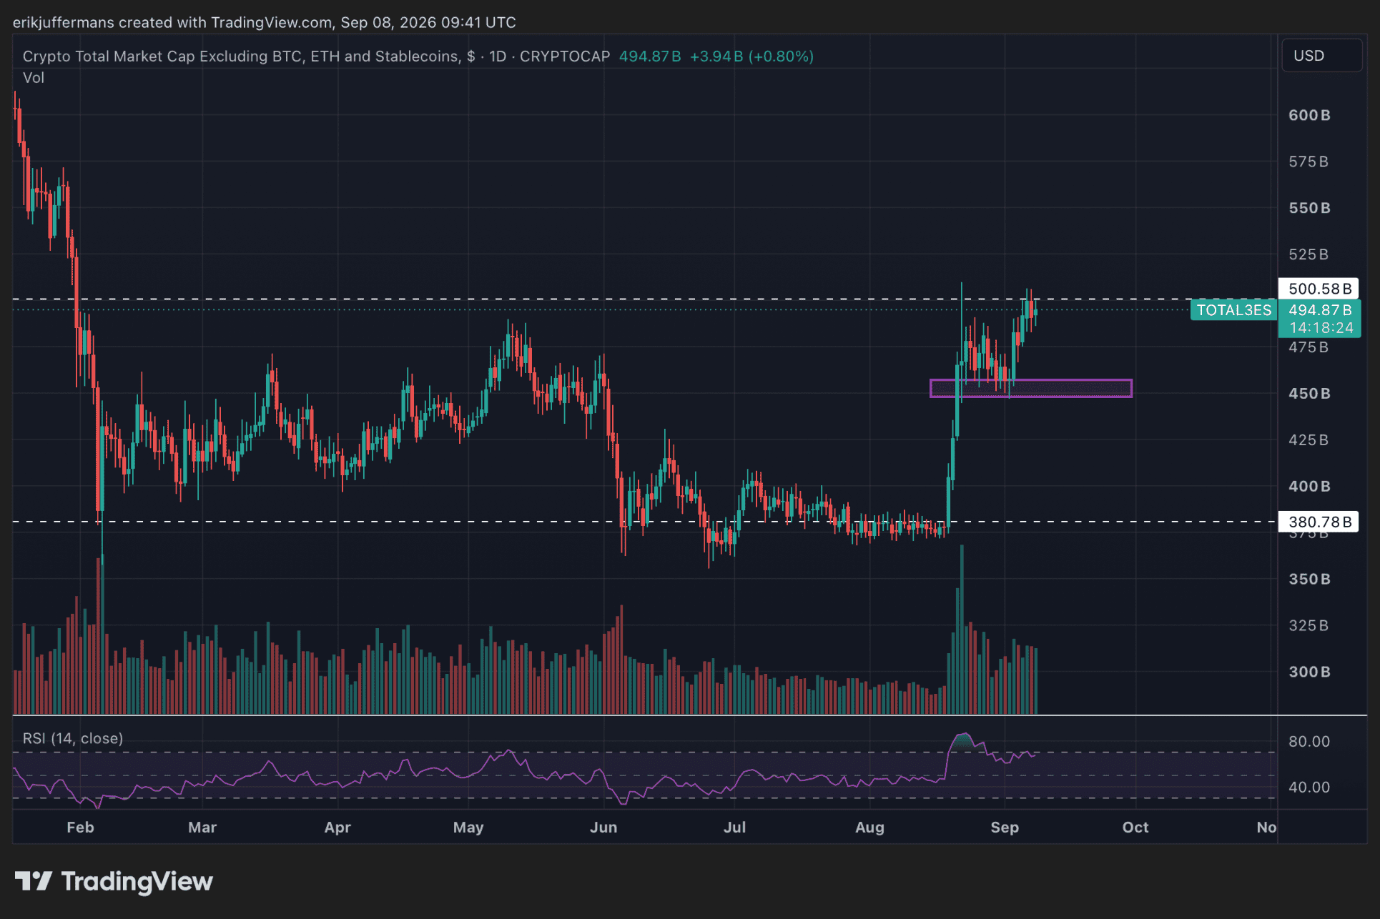Click the 550 B price axis label
This screenshot has height=919, width=1380.
pos(1309,208)
